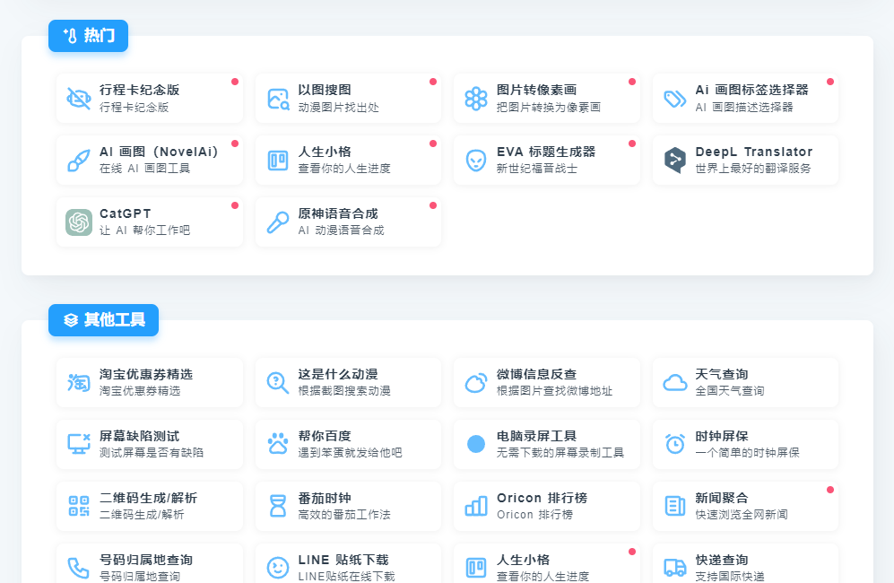This screenshot has width=894, height=583.
Task: Open the 行程卡纪念版 card
Action: [x=149, y=97]
